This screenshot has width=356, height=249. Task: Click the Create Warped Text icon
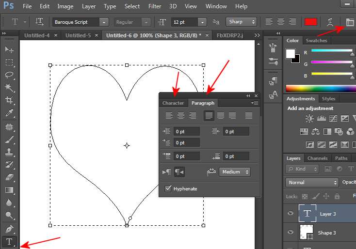point(330,22)
